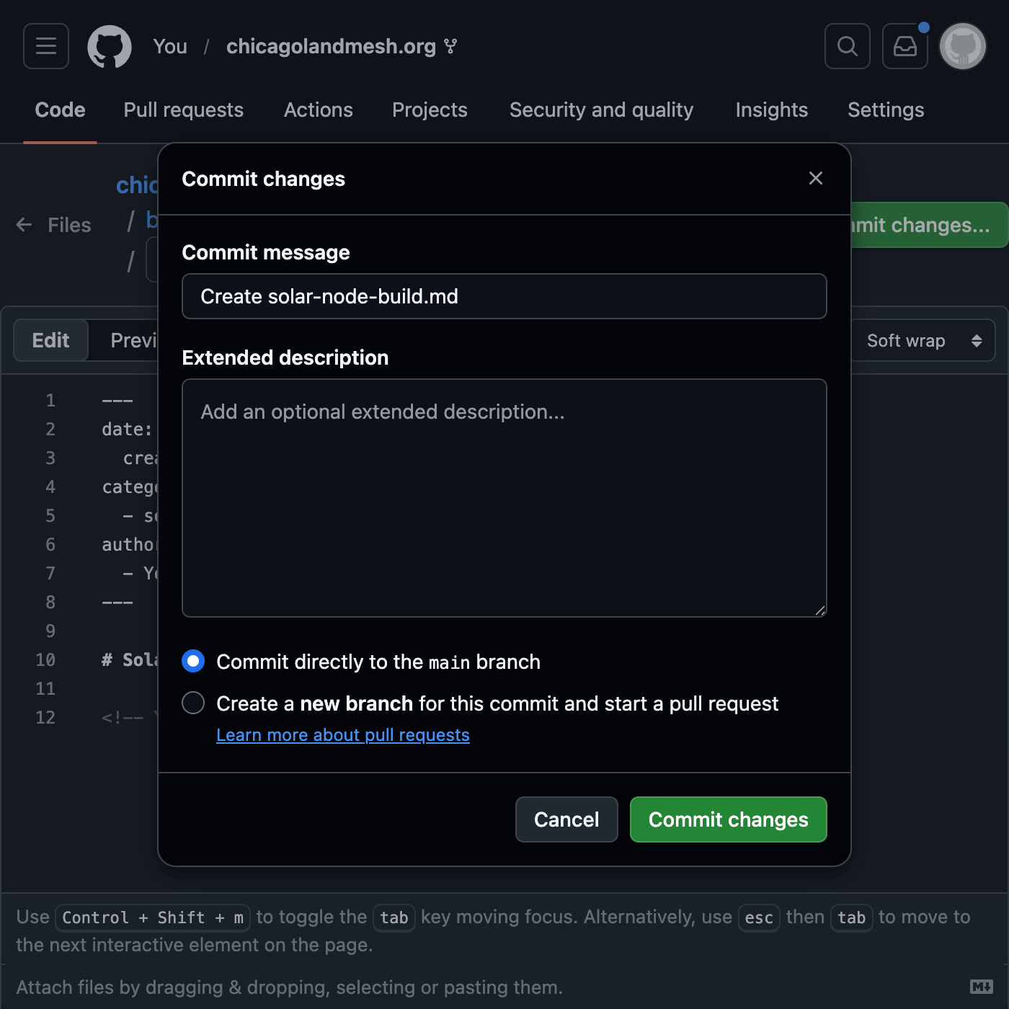Select create a new branch for this commit
1009x1009 pixels.
pyautogui.click(x=192, y=703)
